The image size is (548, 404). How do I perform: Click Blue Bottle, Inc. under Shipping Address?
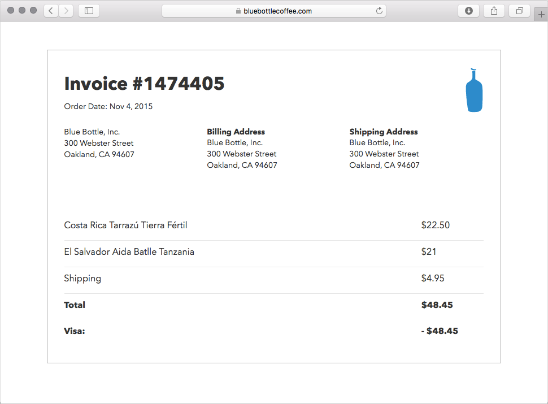377,142
